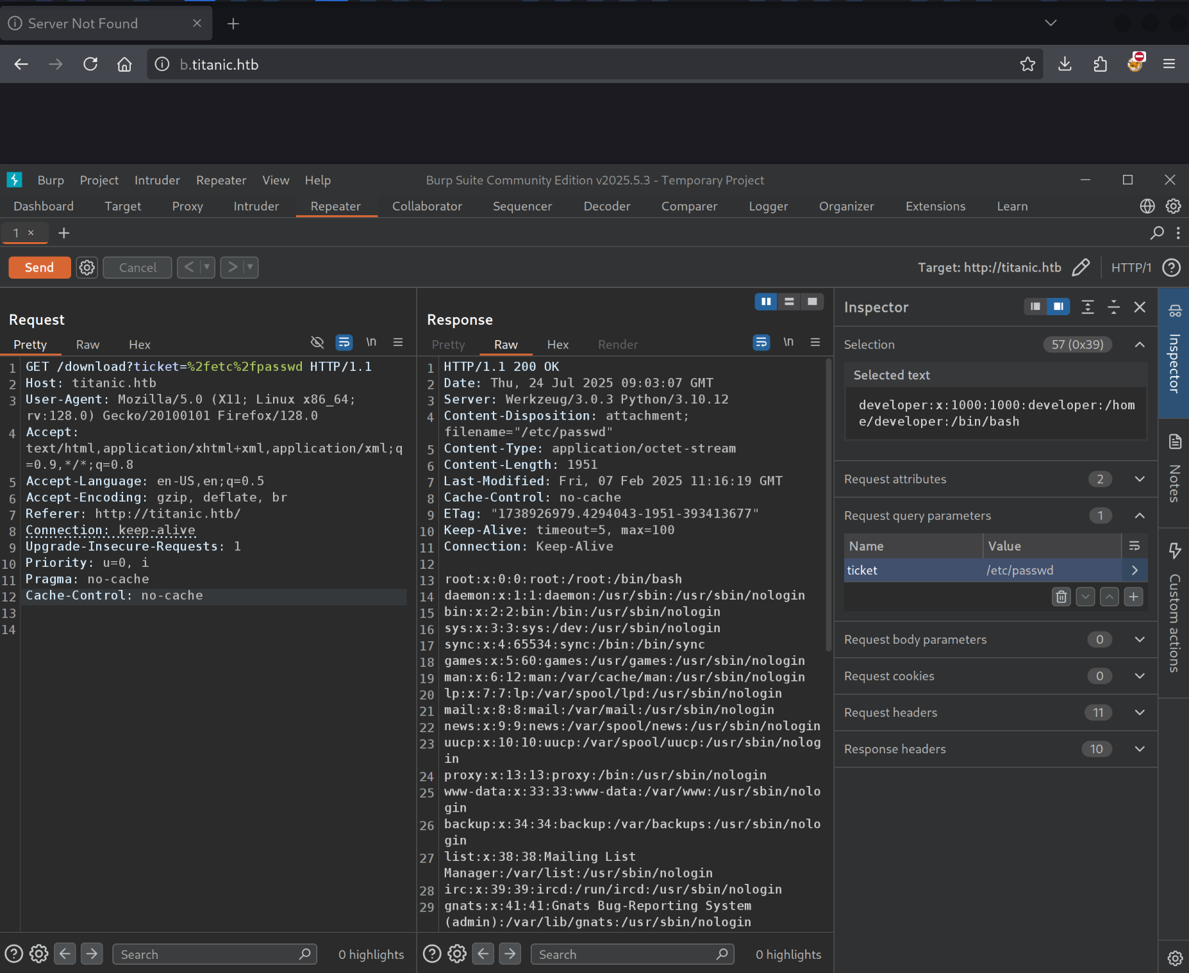Expand Request body parameters section
Image resolution: width=1189 pixels, height=973 pixels.
coord(1140,639)
